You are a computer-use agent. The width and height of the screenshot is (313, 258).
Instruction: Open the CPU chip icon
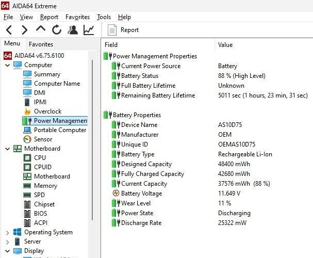27,158
